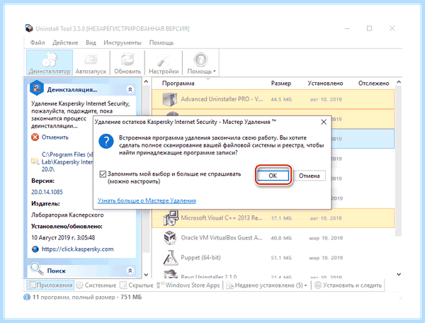This screenshot has width=425, height=323.
Task: Collapse the Поиск panel
Action: (130, 271)
